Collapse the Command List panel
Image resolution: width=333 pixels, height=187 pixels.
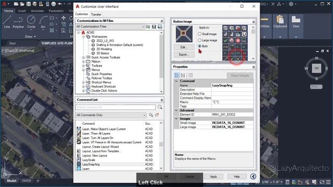coord(162,100)
